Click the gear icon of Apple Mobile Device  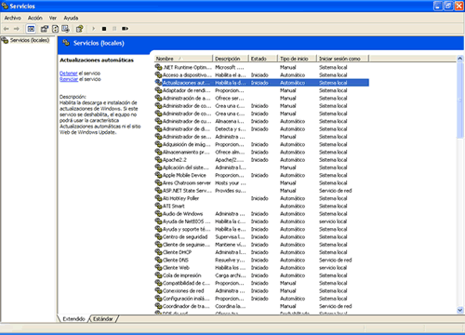click(158, 175)
